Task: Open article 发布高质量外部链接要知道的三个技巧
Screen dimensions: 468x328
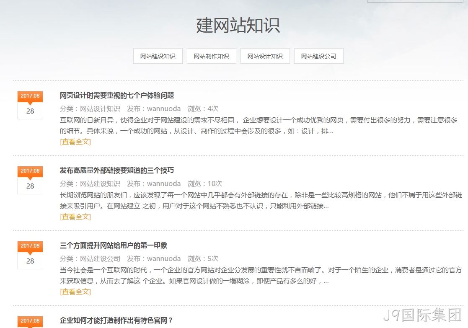Action: click(117, 170)
